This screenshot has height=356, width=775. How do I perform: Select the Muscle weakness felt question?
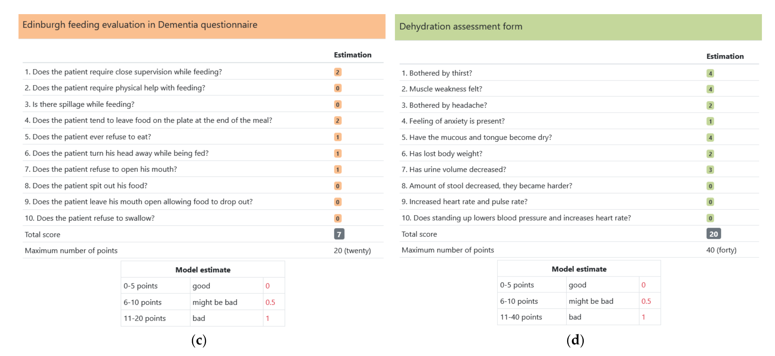coord(442,89)
